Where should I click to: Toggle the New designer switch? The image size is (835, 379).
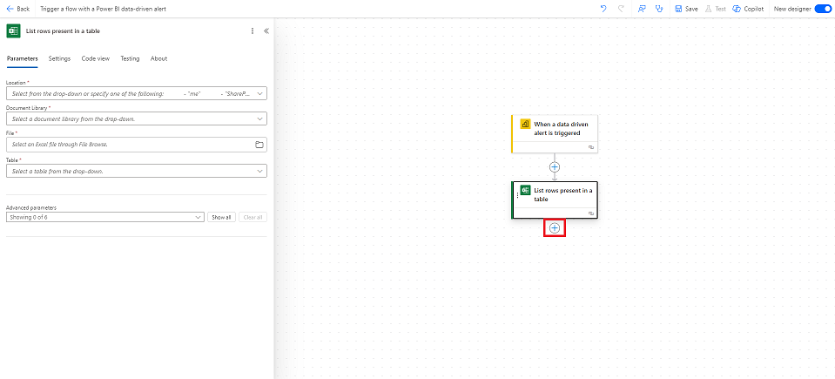(x=822, y=8)
